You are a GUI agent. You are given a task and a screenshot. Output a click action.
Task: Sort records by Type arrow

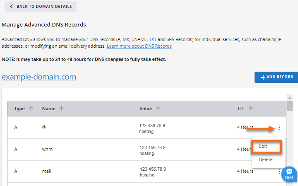pyautogui.click(x=31, y=109)
